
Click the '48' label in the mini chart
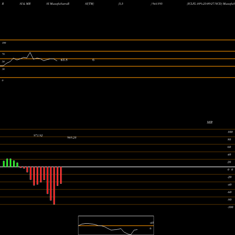tap(151, 223)
